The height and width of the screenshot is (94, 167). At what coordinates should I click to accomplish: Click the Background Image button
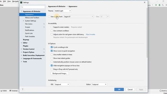(60, 73)
